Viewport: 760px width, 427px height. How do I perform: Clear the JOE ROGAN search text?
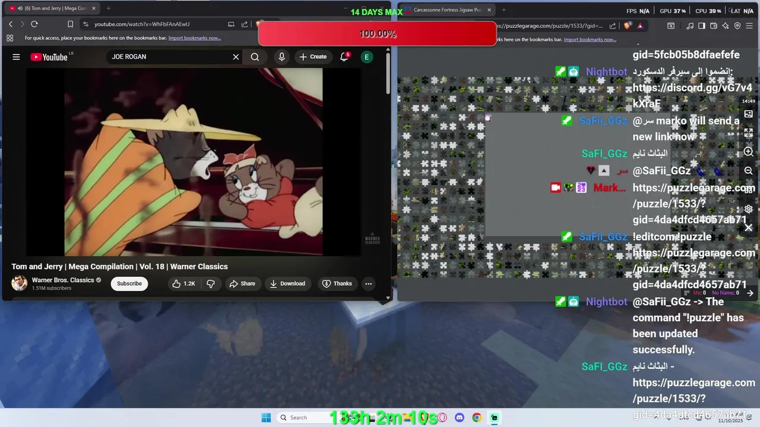[x=236, y=57]
